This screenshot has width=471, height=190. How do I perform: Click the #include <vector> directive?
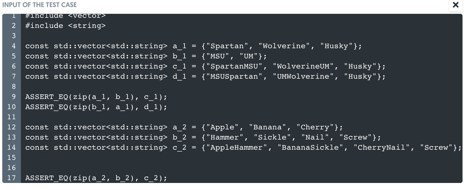65,16
